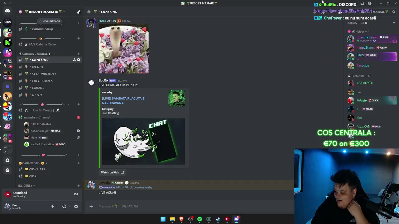The width and height of the screenshot is (399, 224).
Task: Expand the INSIDERSz category
Action: 26,186
